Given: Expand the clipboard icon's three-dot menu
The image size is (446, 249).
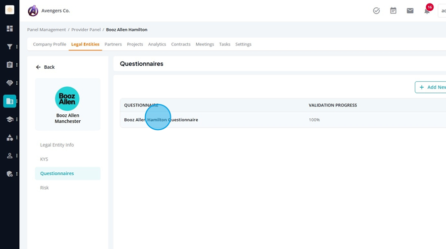Looking at the screenshot, I should [17, 65].
